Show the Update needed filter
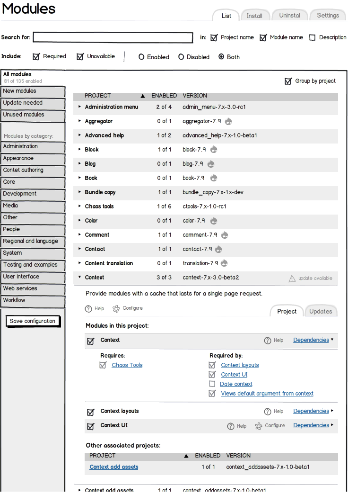Screen dimensions: 348x503 click(x=33, y=103)
